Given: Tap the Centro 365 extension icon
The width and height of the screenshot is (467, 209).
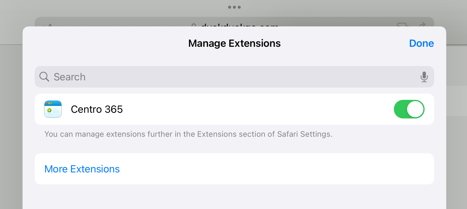Looking at the screenshot, I should pyautogui.click(x=53, y=109).
